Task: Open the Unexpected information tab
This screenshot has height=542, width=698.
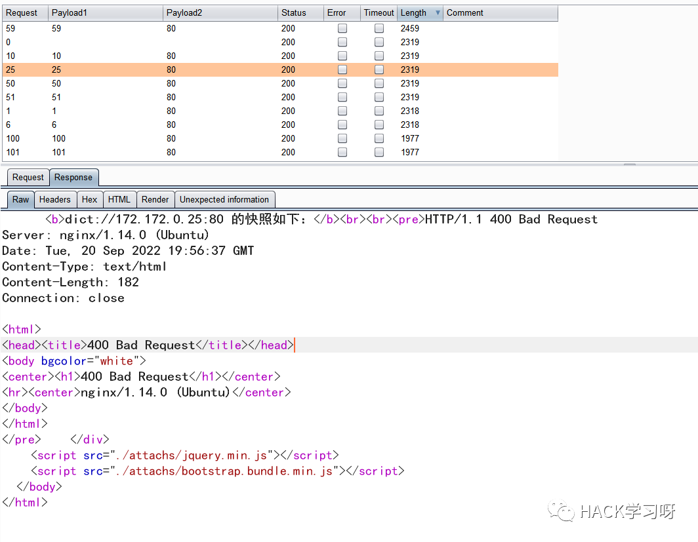Action: (224, 200)
